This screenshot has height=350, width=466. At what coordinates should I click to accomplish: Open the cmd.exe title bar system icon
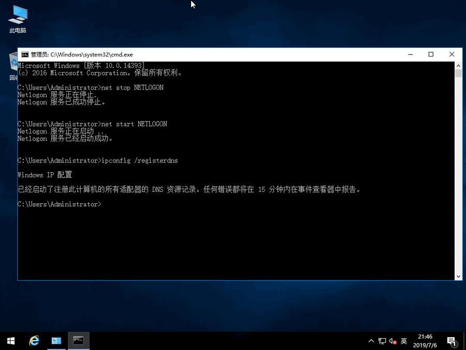(24, 54)
